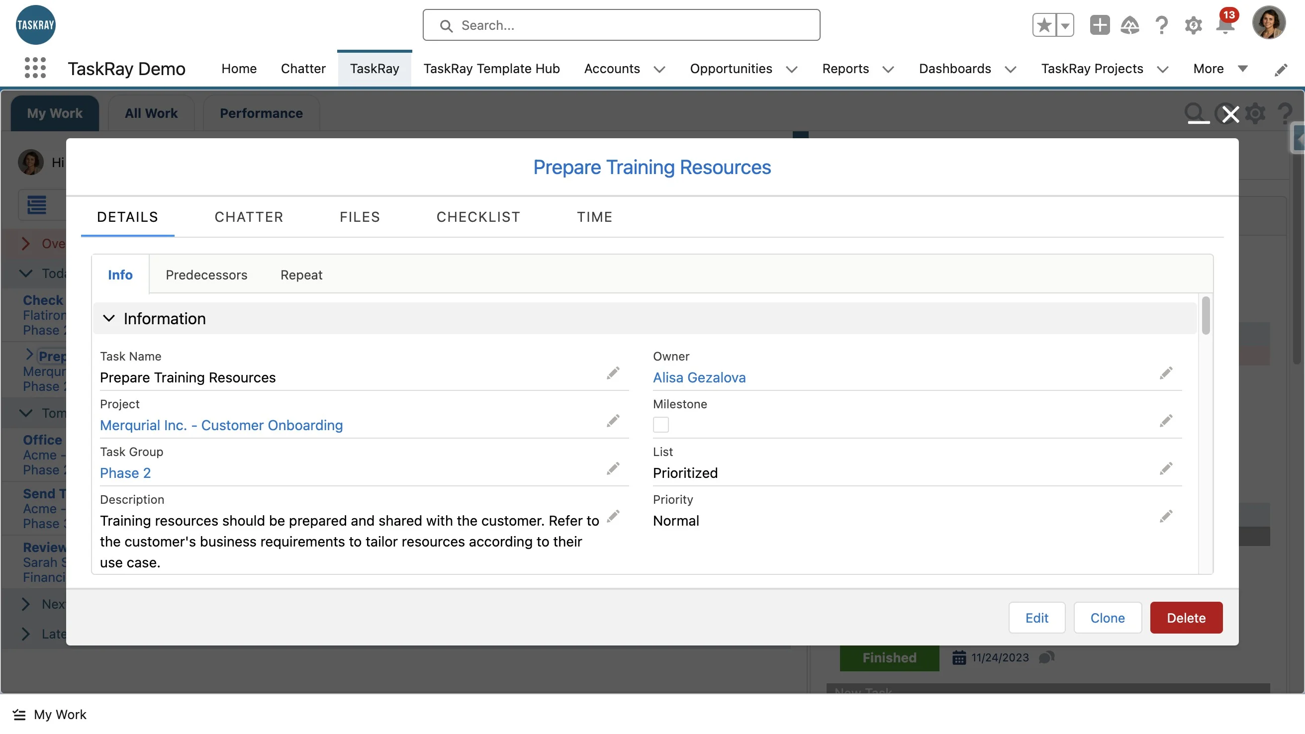Image resolution: width=1305 pixels, height=734 pixels.
Task: Toggle the Milestone checkbox
Action: (x=660, y=425)
